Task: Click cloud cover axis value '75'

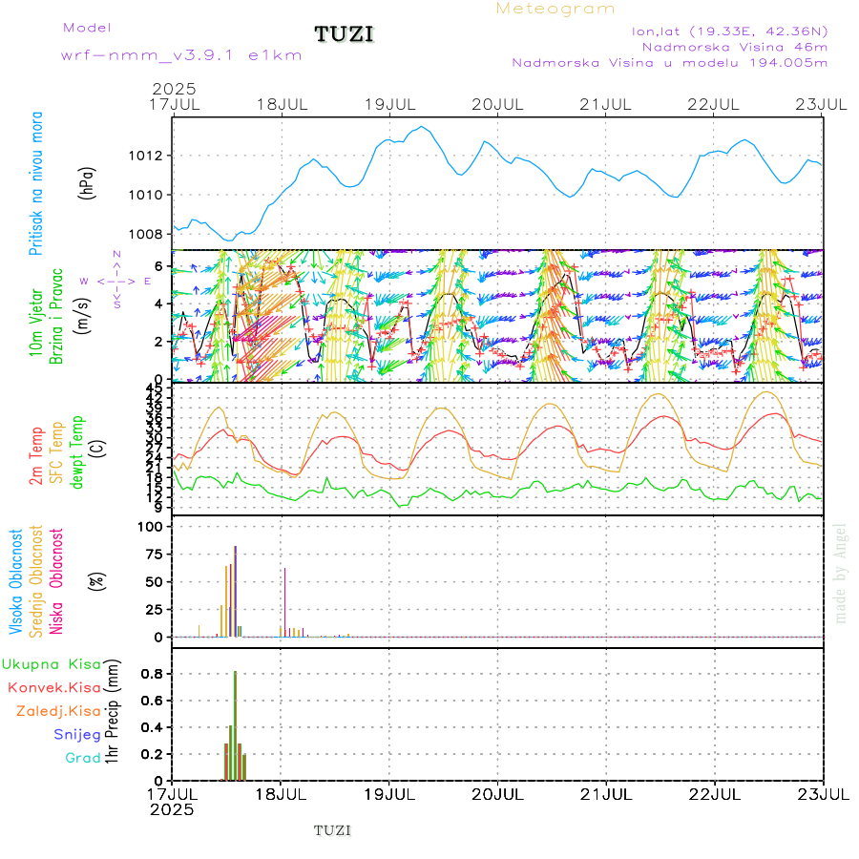Action: 155,555
